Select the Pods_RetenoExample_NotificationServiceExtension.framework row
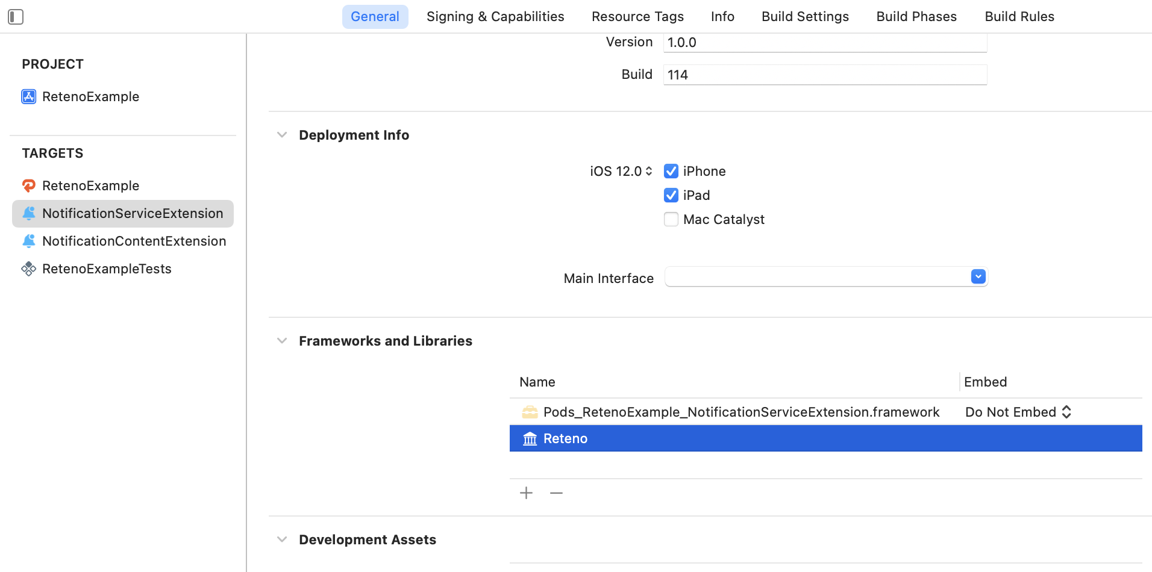This screenshot has height=572, width=1152. click(825, 412)
